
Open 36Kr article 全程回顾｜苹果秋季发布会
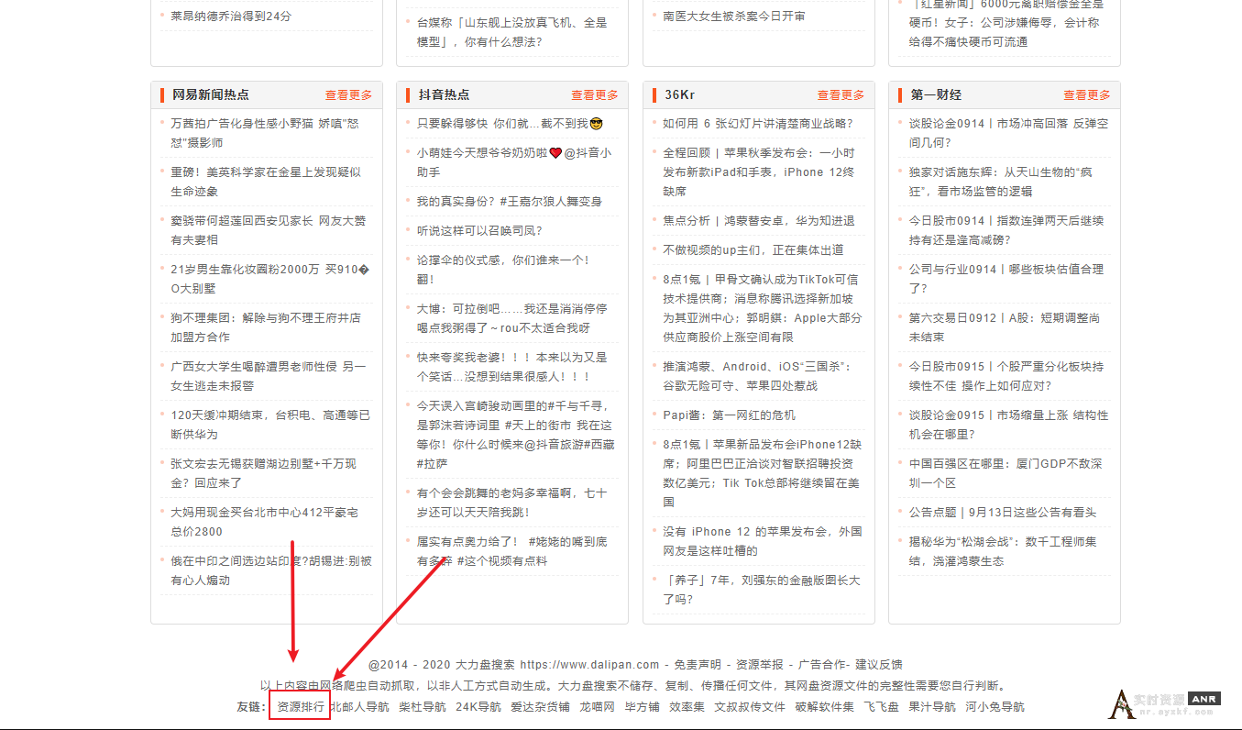pos(759,172)
